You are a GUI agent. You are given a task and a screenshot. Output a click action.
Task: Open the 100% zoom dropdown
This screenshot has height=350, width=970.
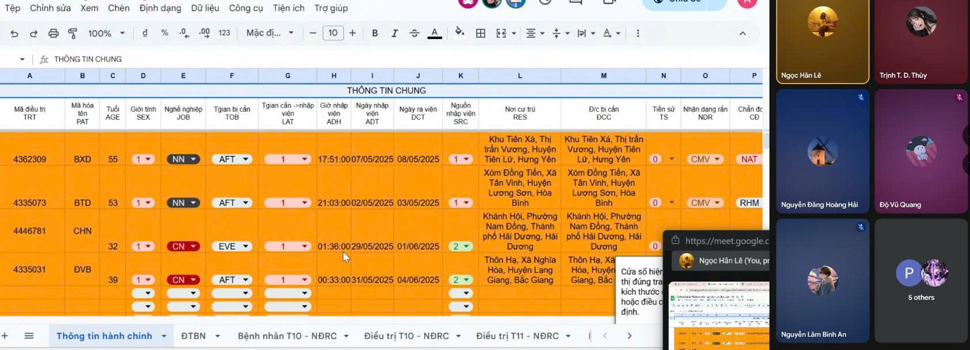[106, 33]
